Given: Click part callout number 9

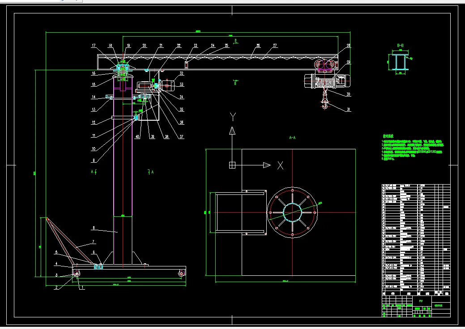Looking at the screenshot, I should 94,160.
